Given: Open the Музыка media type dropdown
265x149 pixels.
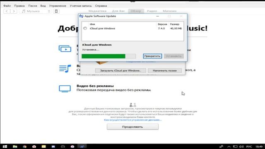Looking at the screenshot, I should tap(35, 11).
